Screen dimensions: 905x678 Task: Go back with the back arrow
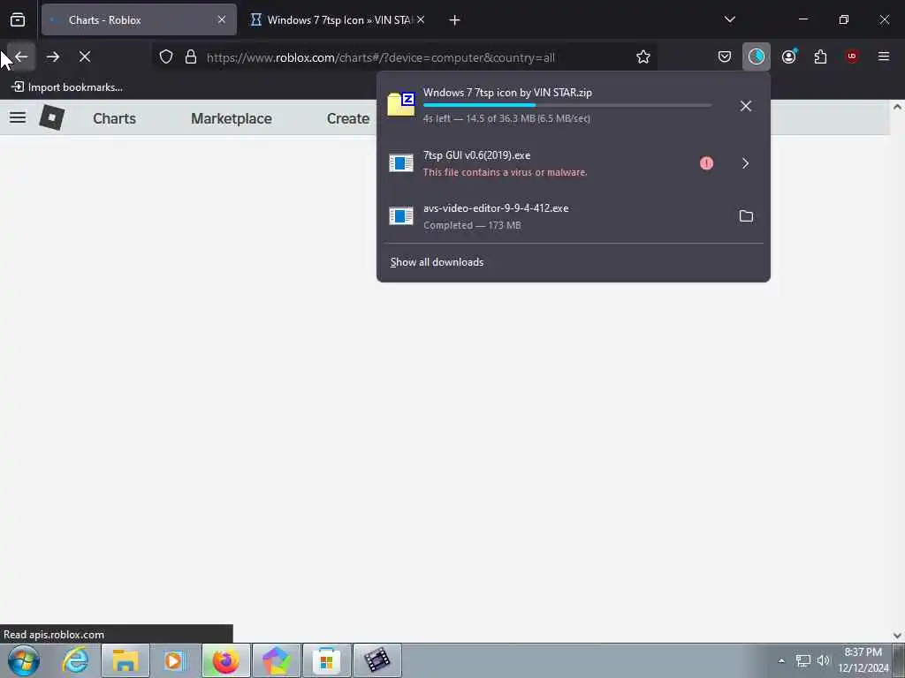pos(21,57)
